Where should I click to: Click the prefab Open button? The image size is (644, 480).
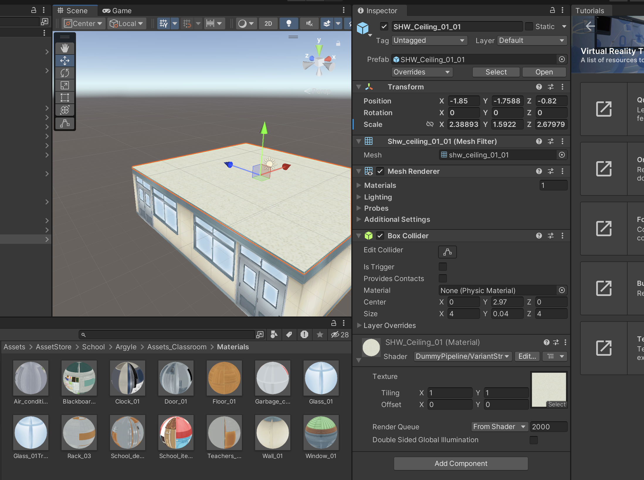click(544, 72)
